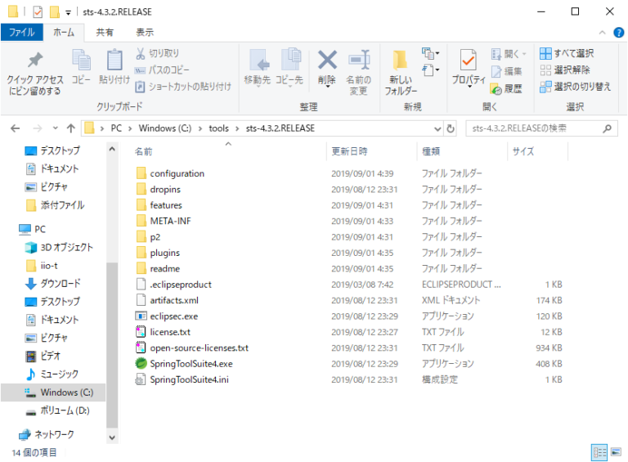The width and height of the screenshot is (628, 462).
Task: Click Invert selection (選択の切り替え)
Action: click(575, 87)
